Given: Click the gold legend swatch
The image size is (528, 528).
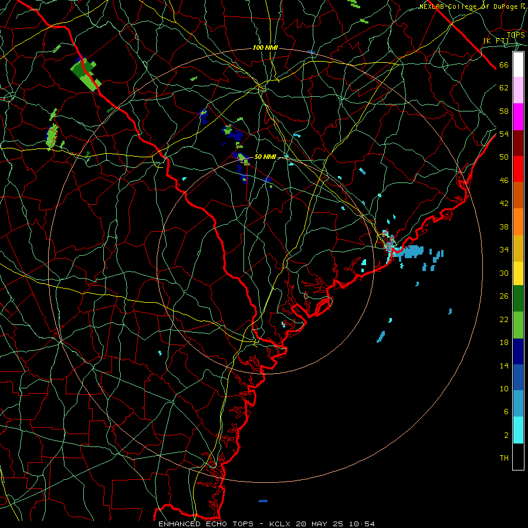Looking at the screenshot, I should click(518, 248).
